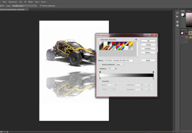This screenshot has height=133, width=192.
Task: Click the Gładkość value field
Action: tap(110, 69)
